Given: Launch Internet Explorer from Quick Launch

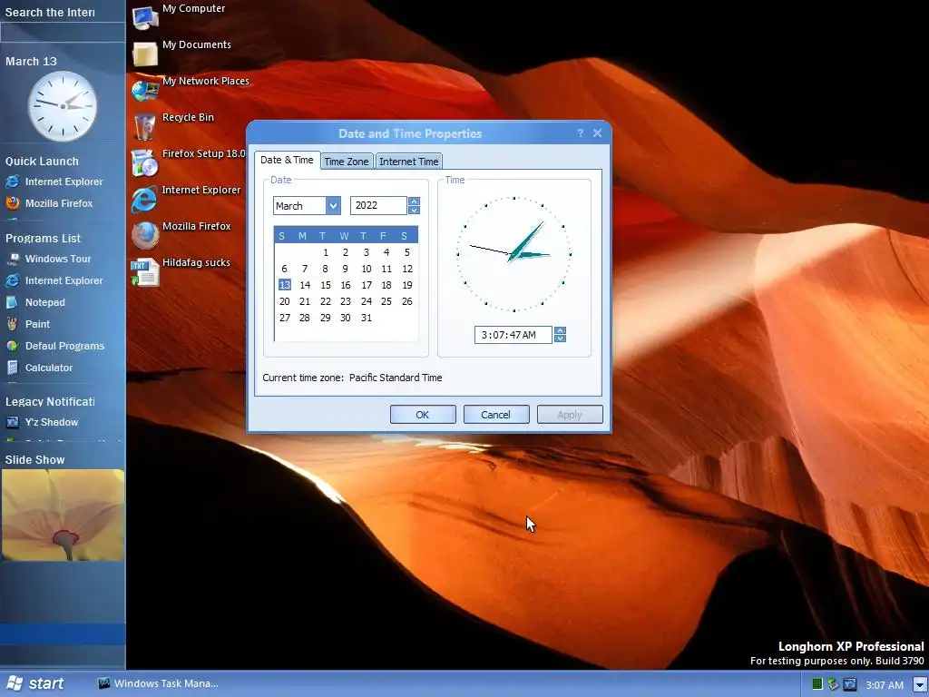Looking at the screenshot, I should pyautogui.click(x=54, y=182).
